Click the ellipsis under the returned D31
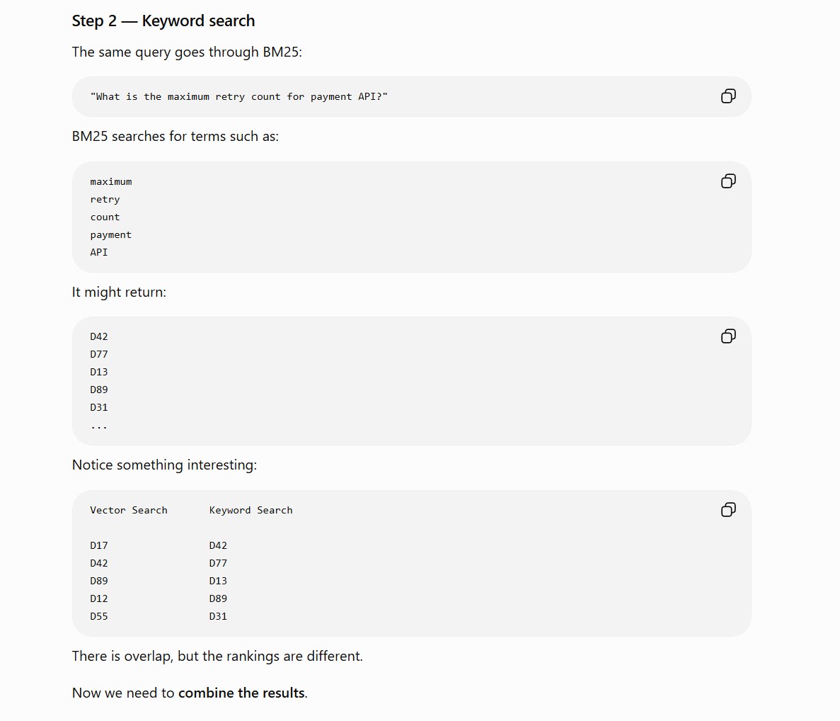 [99, 426]
